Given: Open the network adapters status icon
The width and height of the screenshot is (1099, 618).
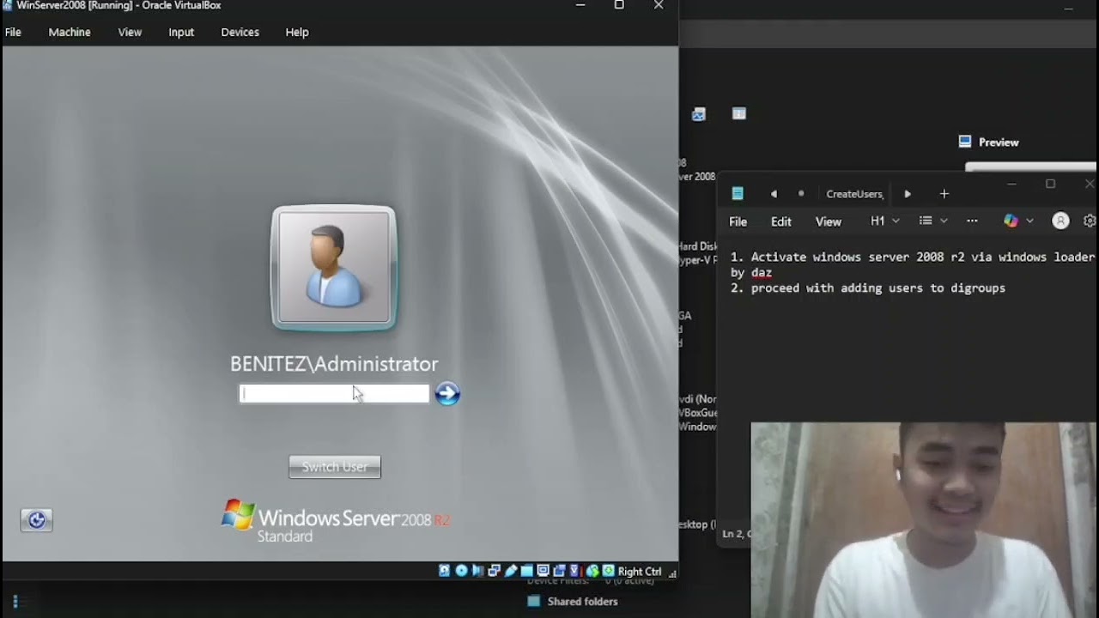Looking at the screenshot, I should (495, 572).
